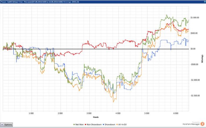
Task: Click the "$0.00" y-axis label
Action: point(193,49)
